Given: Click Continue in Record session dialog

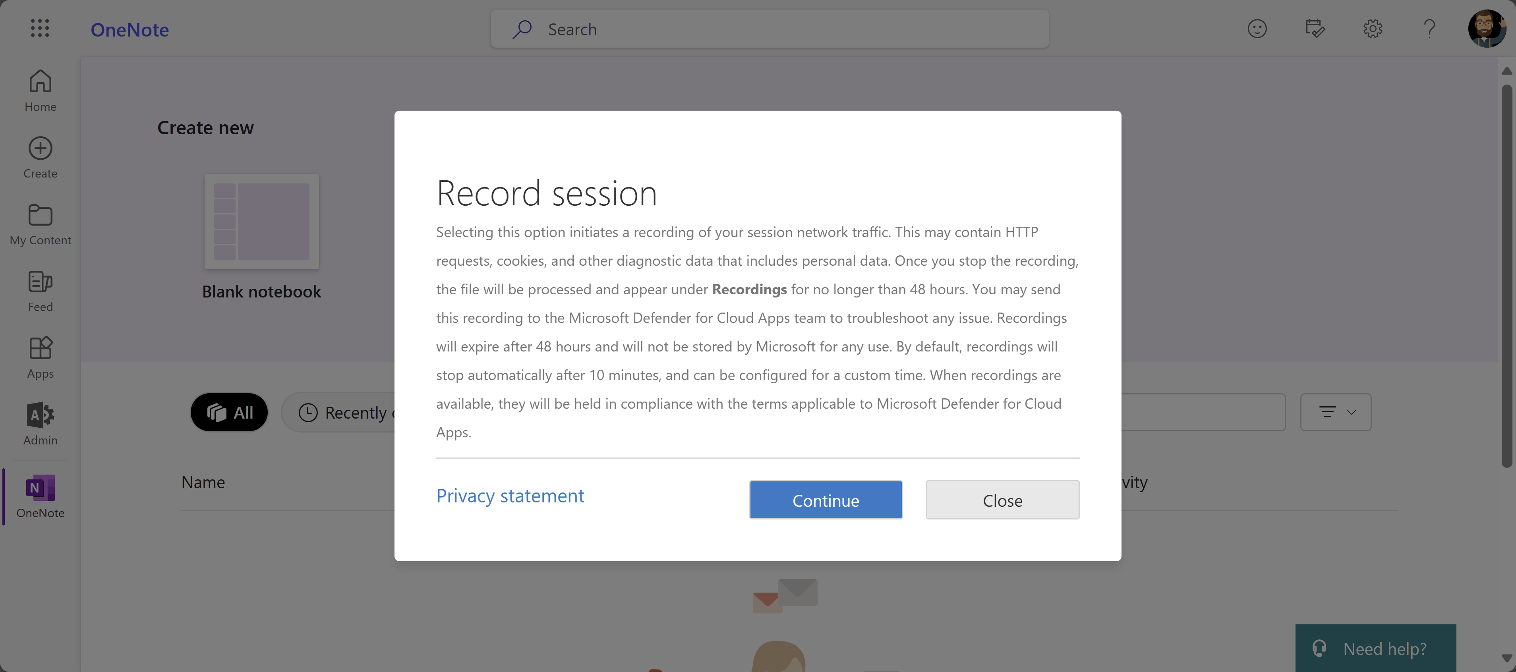Looking at the screenshot, I should coord(826,500).
